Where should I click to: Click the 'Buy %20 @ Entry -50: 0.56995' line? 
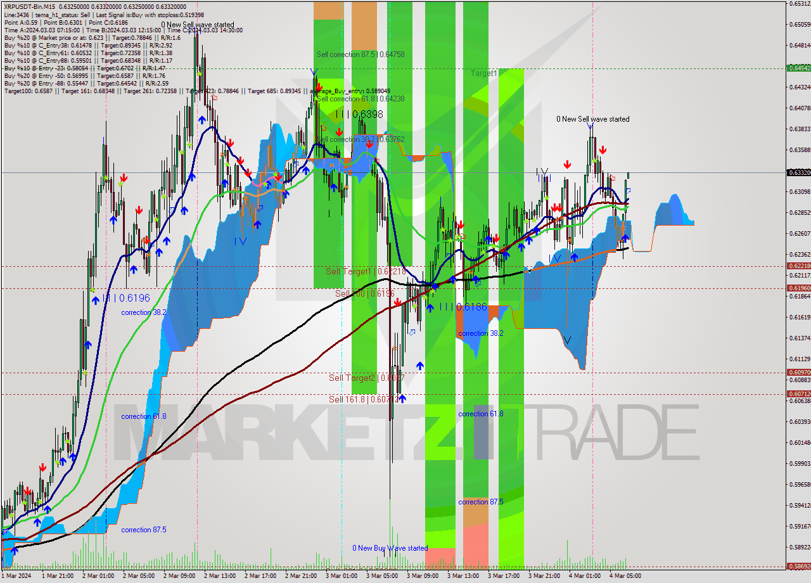click(x=85, y=75)
